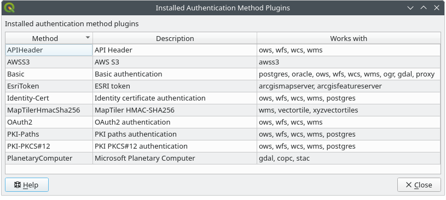Image resolution: width=446 pixels, height=200 pixels.
Task: Click the PKI paths authentication description
Action: pyautogui.click(x=175, y=134)
